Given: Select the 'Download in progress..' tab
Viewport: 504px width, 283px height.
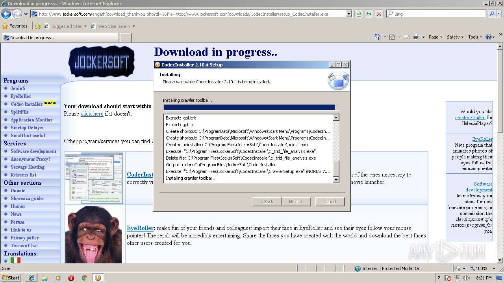Looking at the screenshot, I should coord(60,38).
